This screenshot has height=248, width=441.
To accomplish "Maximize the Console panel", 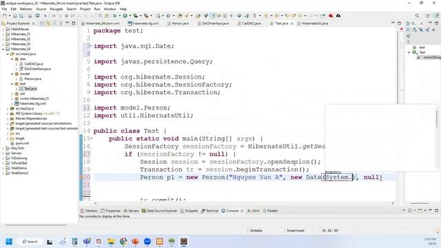I will (x=436, y=211).
